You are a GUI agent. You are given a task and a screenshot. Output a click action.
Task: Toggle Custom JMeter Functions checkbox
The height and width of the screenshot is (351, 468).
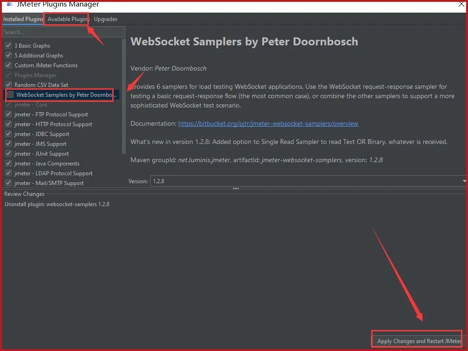pyautogui.click(x=8, y=65)
